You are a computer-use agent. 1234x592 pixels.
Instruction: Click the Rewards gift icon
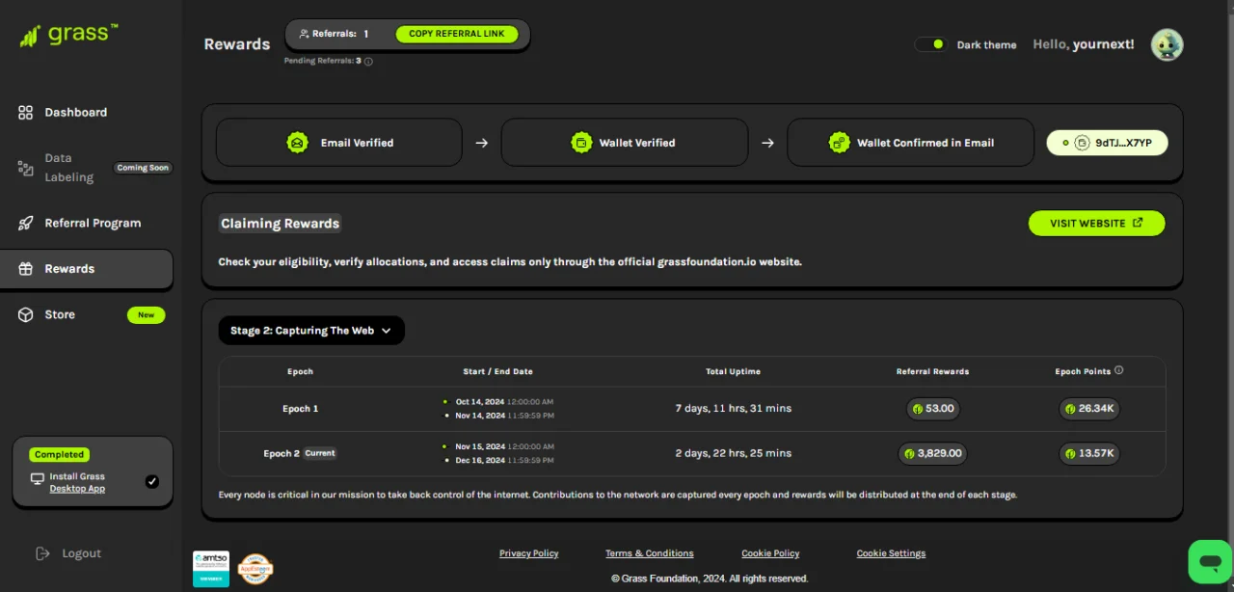(x=26, y=269)
